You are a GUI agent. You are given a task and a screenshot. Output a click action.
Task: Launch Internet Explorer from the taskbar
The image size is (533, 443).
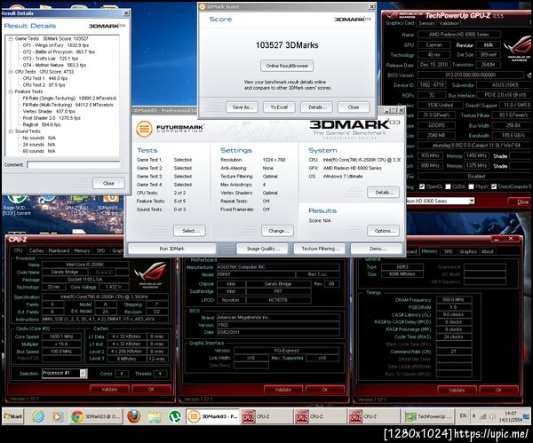point(37,416)
